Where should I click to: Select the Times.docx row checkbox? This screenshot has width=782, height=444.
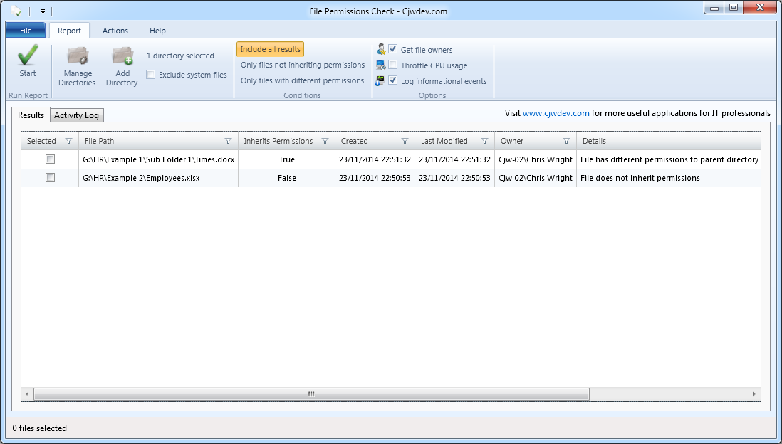pos(50,159)
